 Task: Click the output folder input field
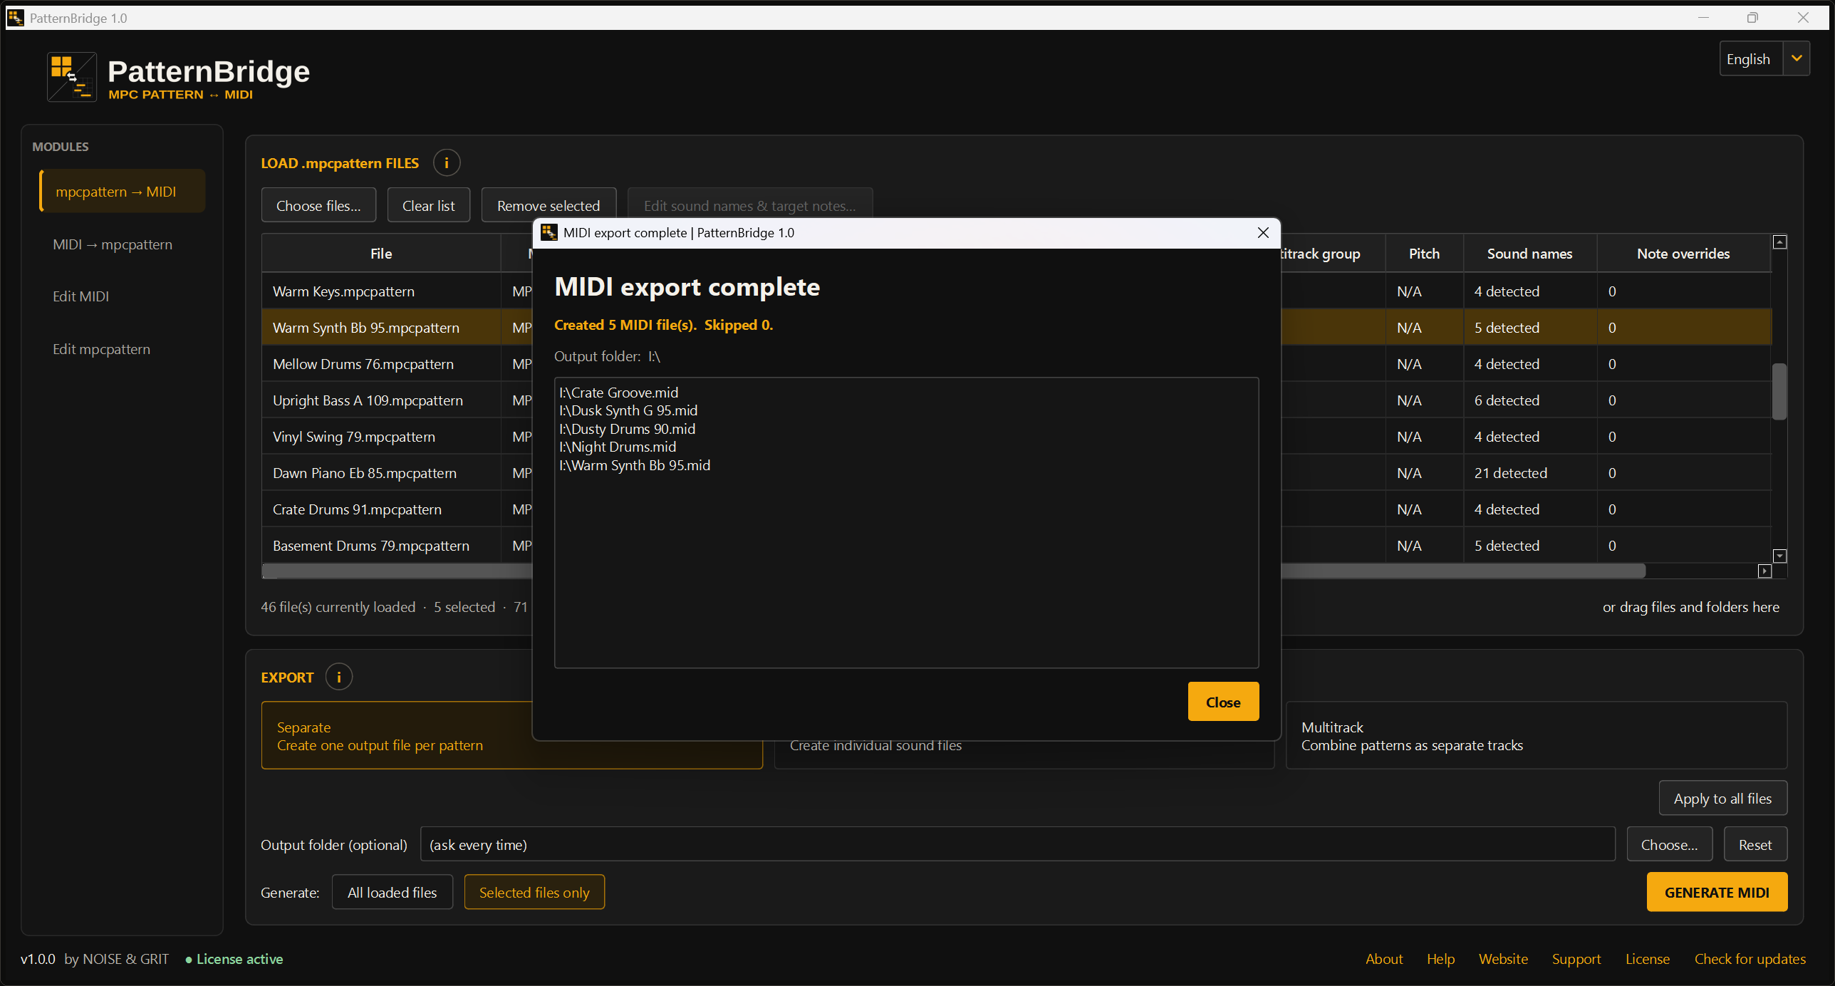click(x=1017, y=844)
